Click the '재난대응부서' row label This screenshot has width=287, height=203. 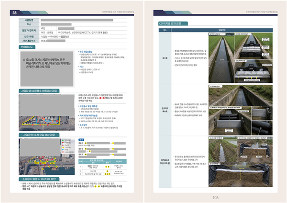coord(29,41)
